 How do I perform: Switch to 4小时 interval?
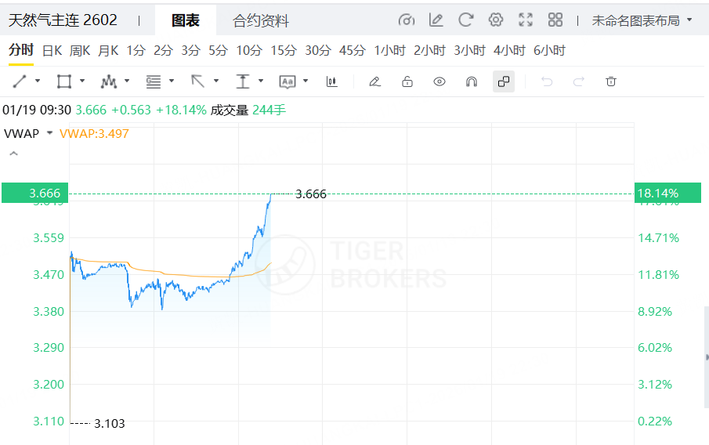point(509,50)
